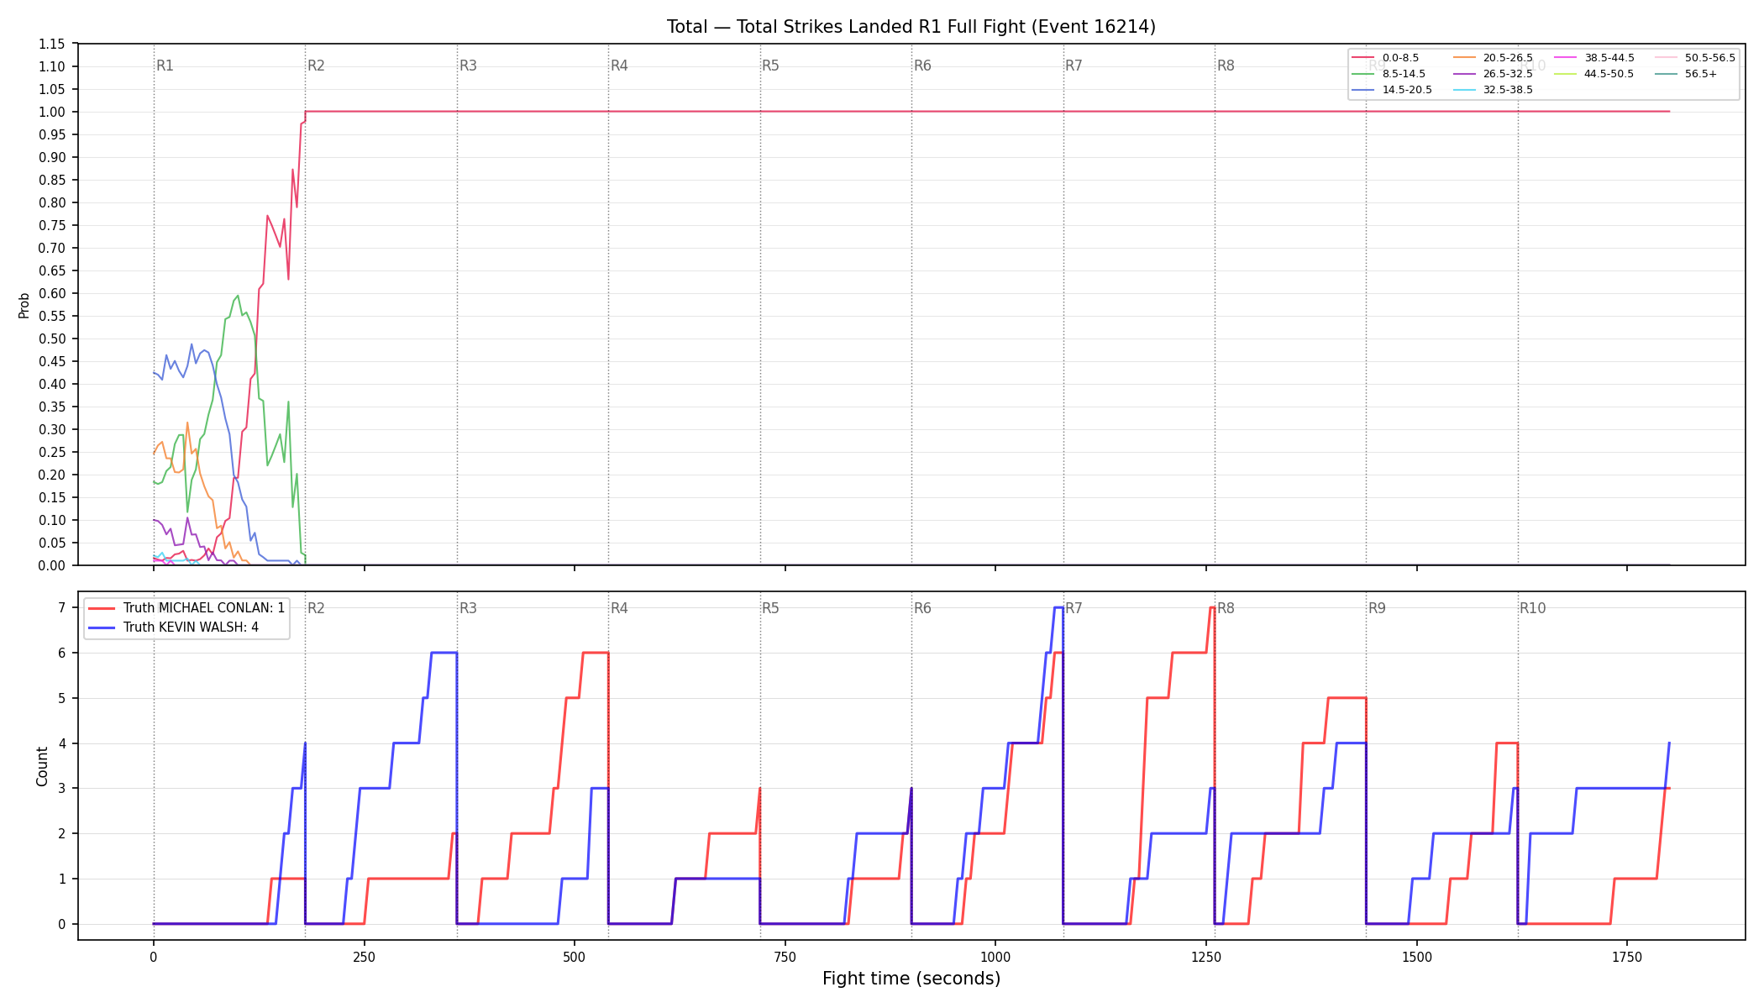Click the 4 tick on the Count axis

pyautogui.click(x=62, y=743)
